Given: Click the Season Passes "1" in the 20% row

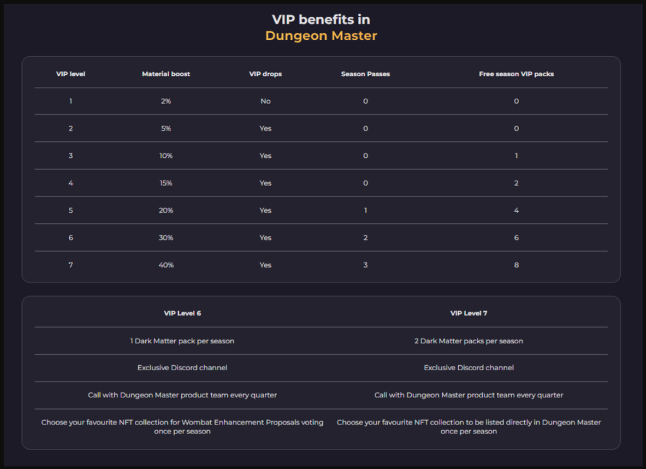Looking at the screenshot, I should [x=365, y=210].
